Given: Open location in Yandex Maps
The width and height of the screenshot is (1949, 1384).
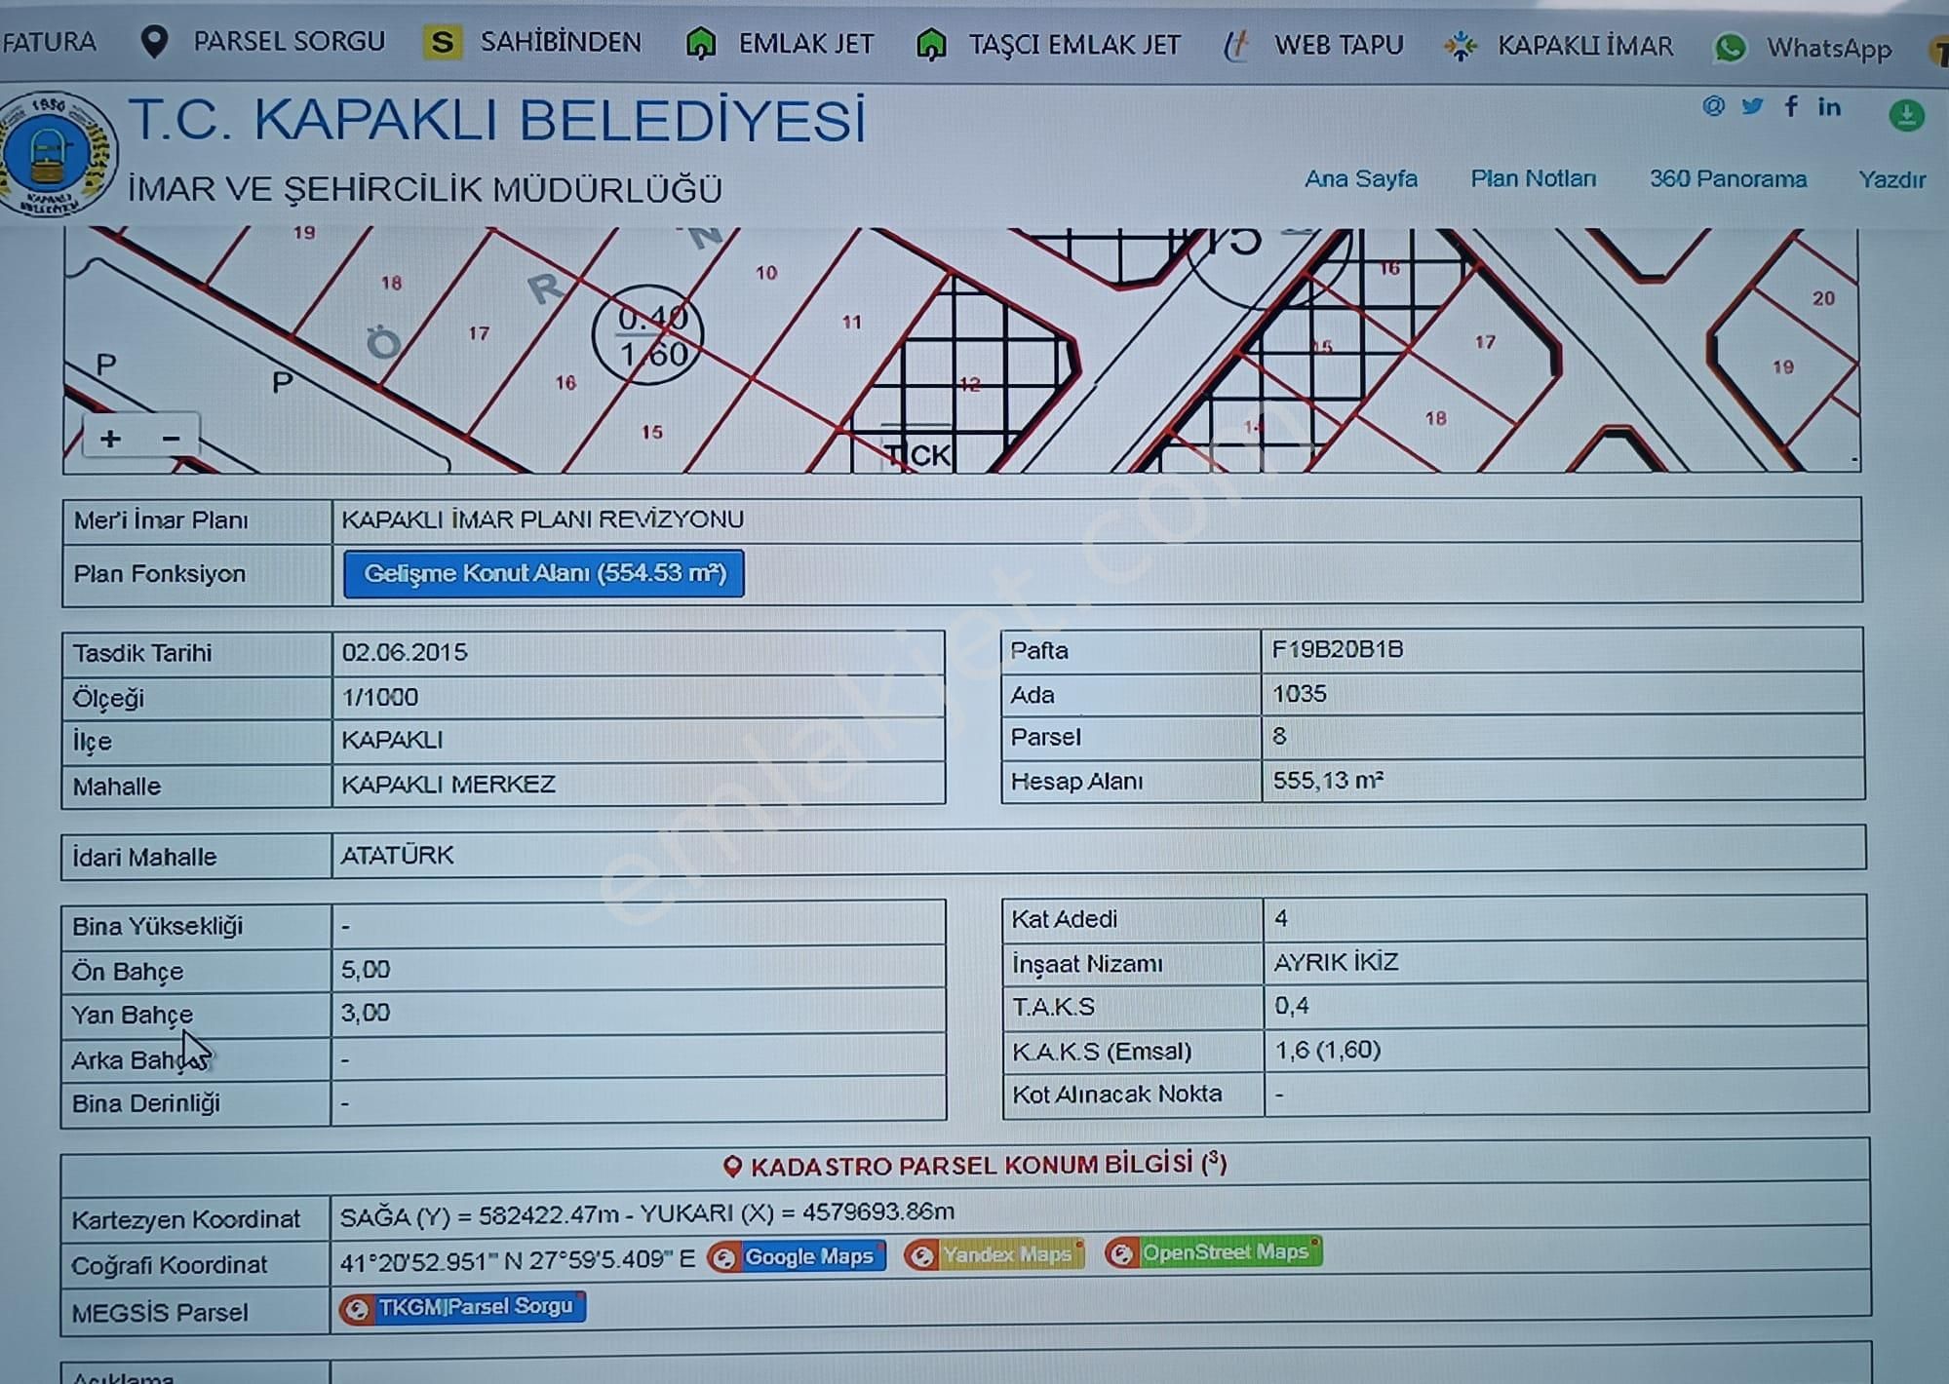Looking at the screenshot, I should (994, 1256).
